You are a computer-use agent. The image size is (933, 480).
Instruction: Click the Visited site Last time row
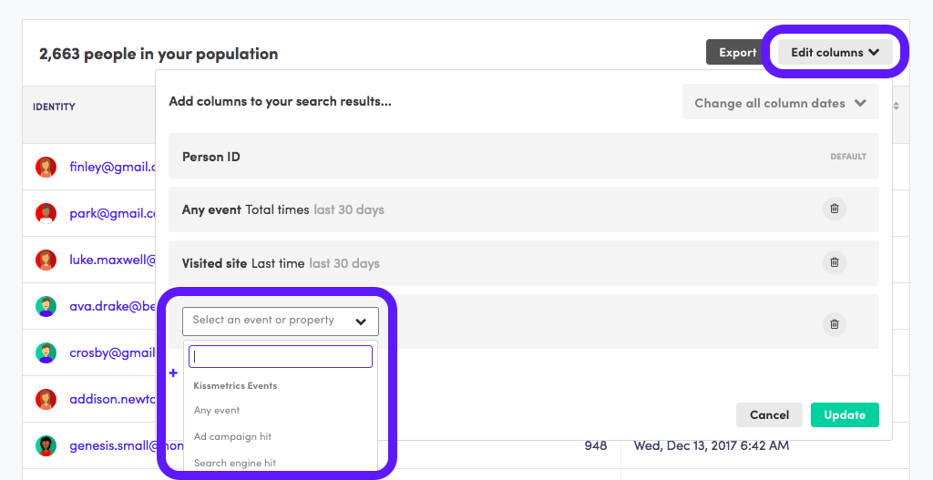524,263
